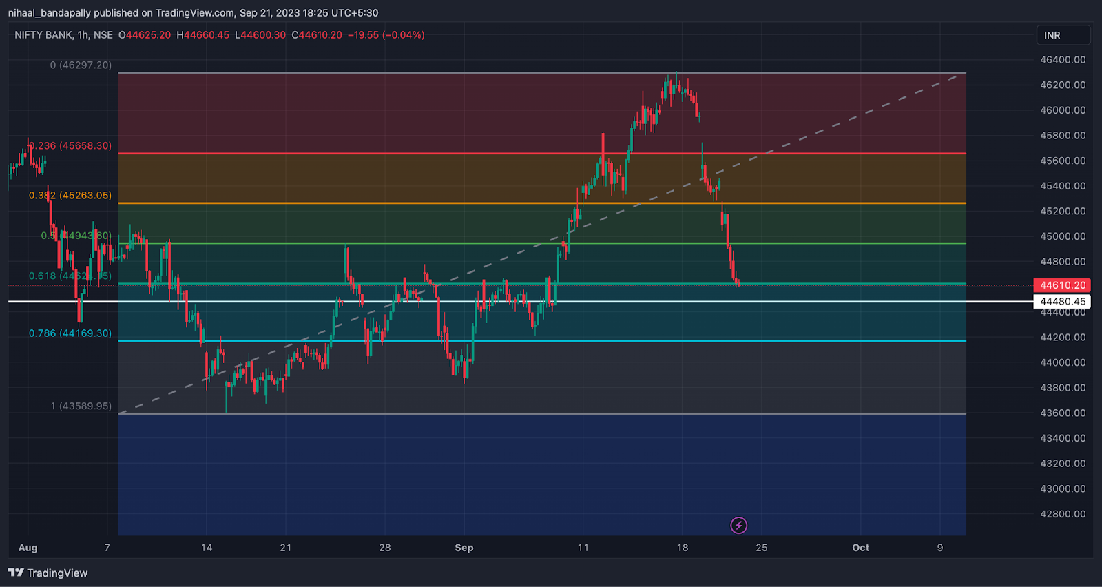
Task: Click the 25 date on time axis
Action: [x=762, y=548]
